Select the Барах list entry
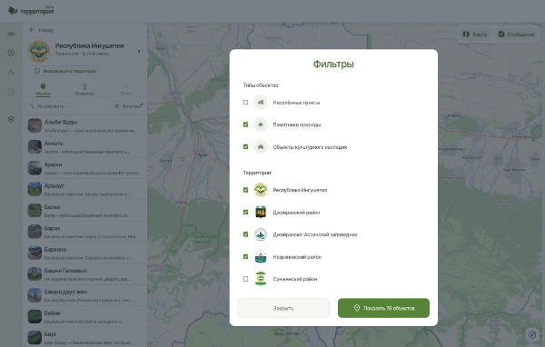Screen dimensions: 545x347 pos(84,232)
